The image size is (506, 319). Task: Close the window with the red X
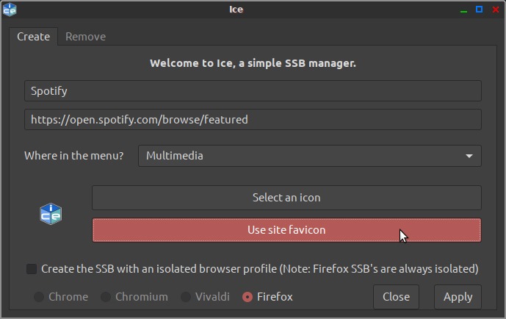click(x=496, y=10)
